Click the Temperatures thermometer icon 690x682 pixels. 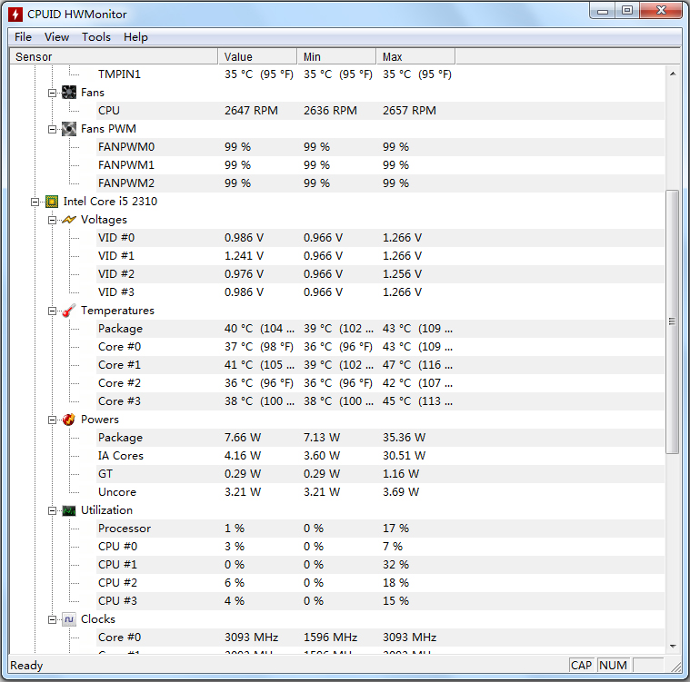pos(69,311)
